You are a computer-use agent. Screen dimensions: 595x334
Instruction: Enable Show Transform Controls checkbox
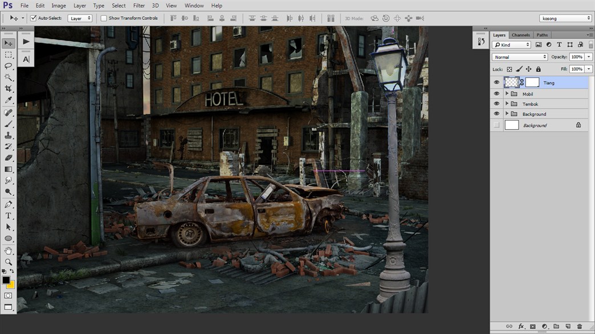click(x=104, y=18)
